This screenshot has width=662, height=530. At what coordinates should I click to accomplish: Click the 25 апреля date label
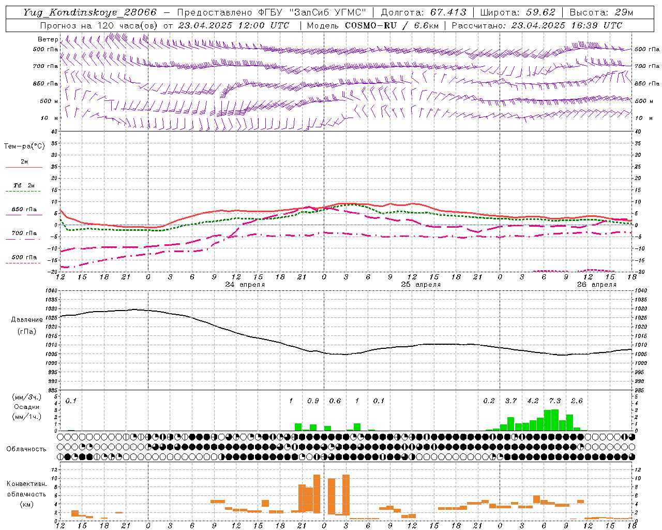[x=421, y=285]
